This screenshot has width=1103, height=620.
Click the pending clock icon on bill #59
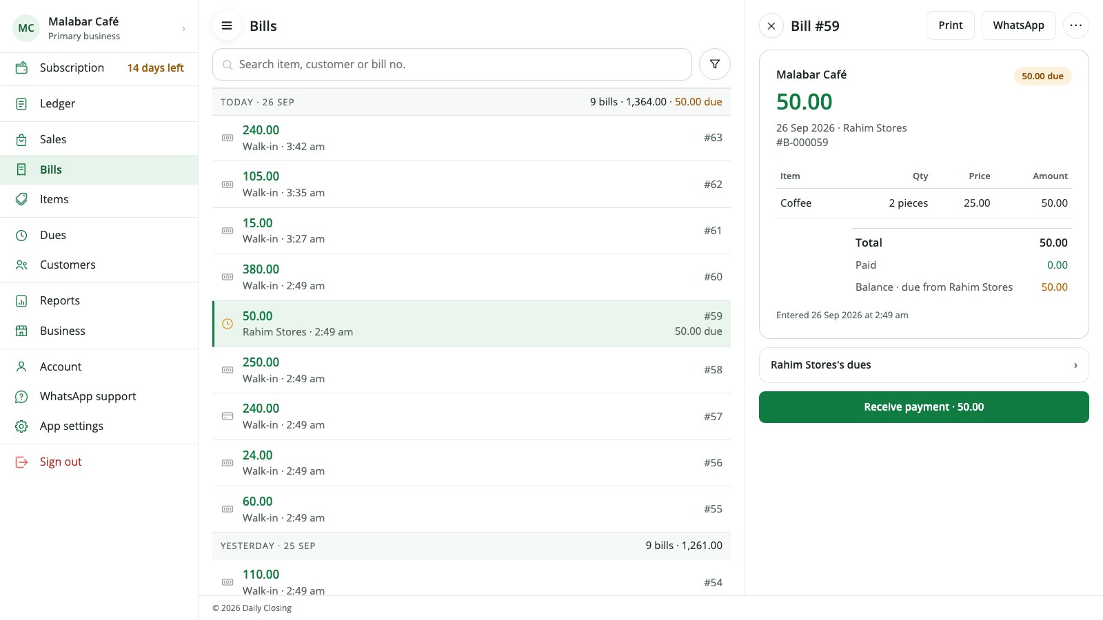[x=227, y=324]
